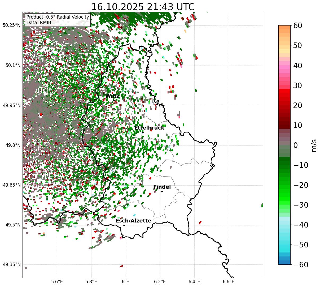Click the colorbar 30 tick label
This screenshot has width=320, height=287.
298,85
